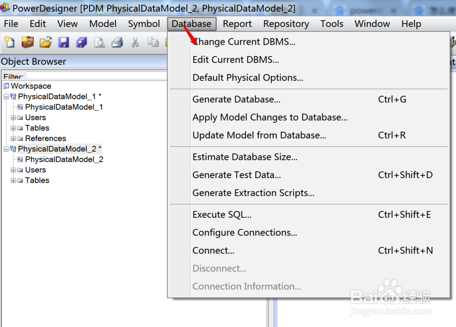Viewport: 456px width, 327px height.
Task: Expand Users folder under PhysicalDataModel_1
Action: coord(13,118)
